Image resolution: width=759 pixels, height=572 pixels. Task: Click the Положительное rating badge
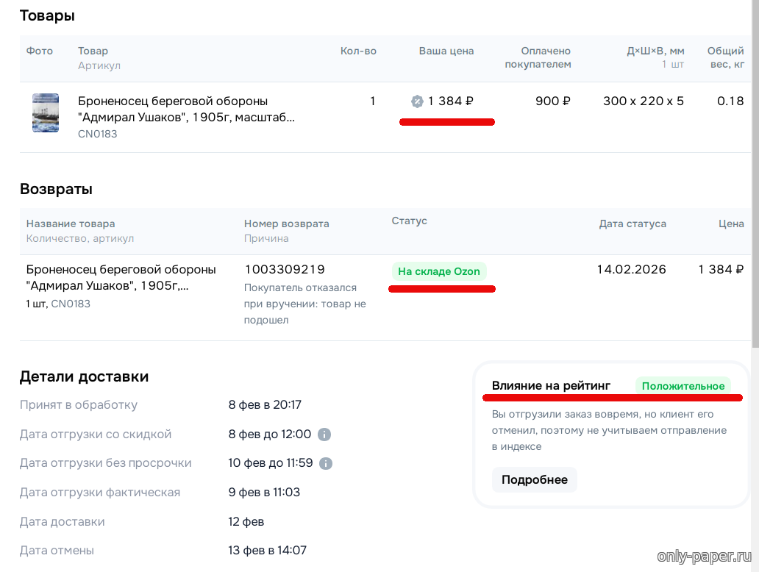pos(683,386)
